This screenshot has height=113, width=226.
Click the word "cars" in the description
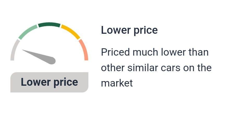[171, 68]
